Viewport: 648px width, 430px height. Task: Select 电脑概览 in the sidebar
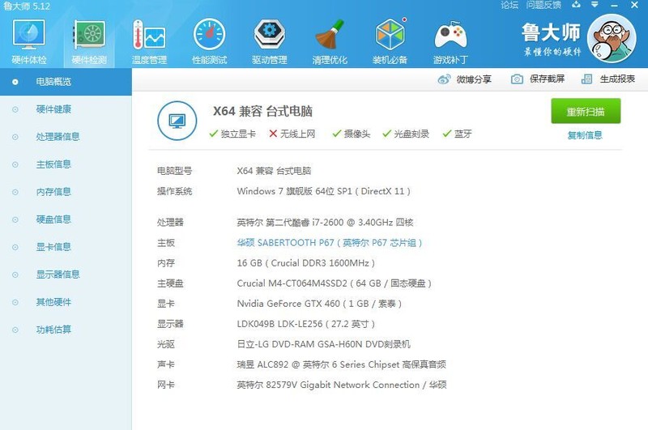click(66, 82)
